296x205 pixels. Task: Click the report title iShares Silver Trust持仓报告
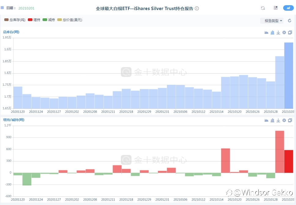[x=144, y=9]
